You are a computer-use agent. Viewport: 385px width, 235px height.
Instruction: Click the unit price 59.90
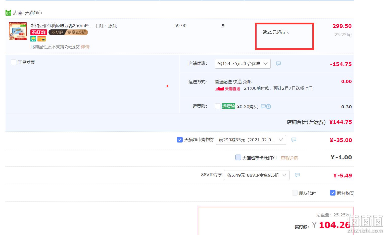click(x=180, y=26)
